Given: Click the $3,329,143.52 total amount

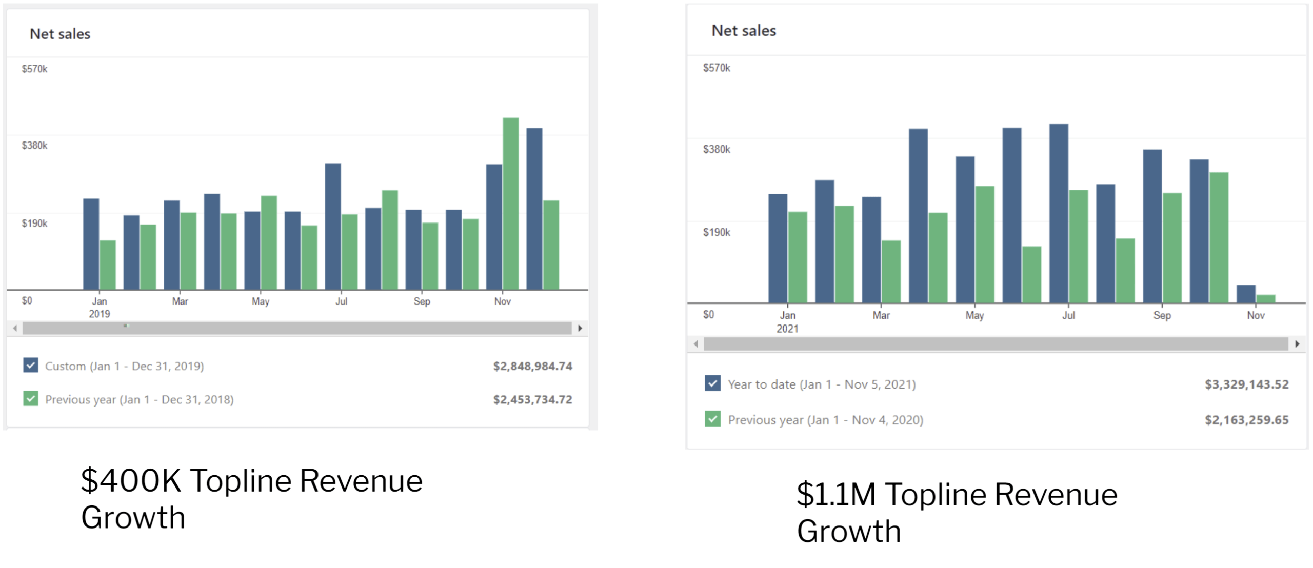Looking at the screenshot, I should click(1246, 384).
